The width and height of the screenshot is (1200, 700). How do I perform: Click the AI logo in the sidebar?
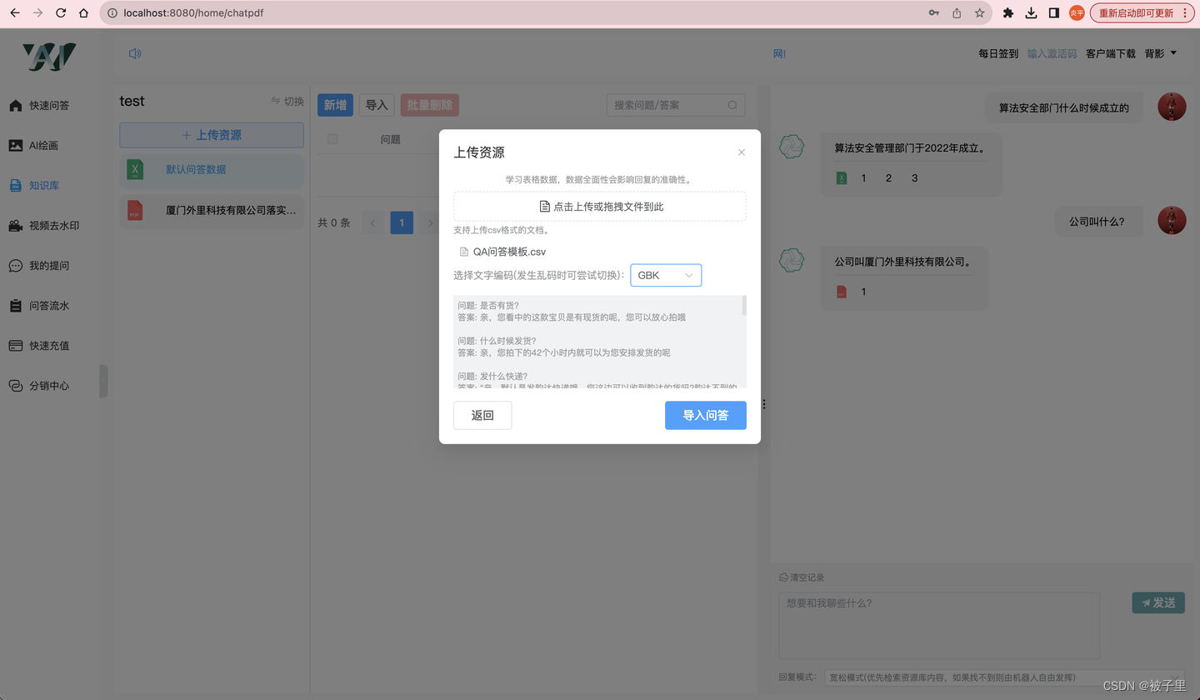[x=49, y=57]
